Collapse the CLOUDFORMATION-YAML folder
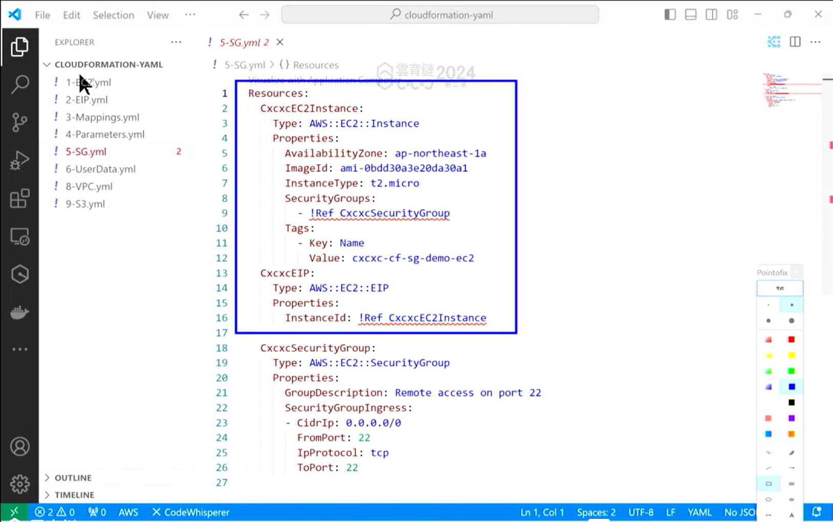 108,64
